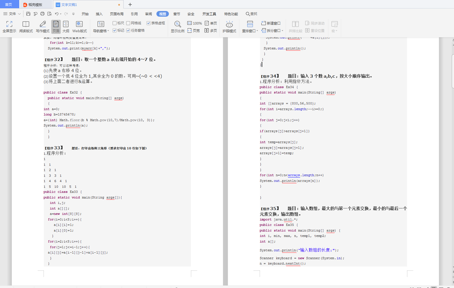Click Side by Side compare (并排比较)

pyautogui.click(x=296, y=27)
